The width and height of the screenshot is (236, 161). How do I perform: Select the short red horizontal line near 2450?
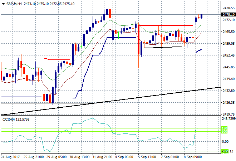[x=57, y=59]
